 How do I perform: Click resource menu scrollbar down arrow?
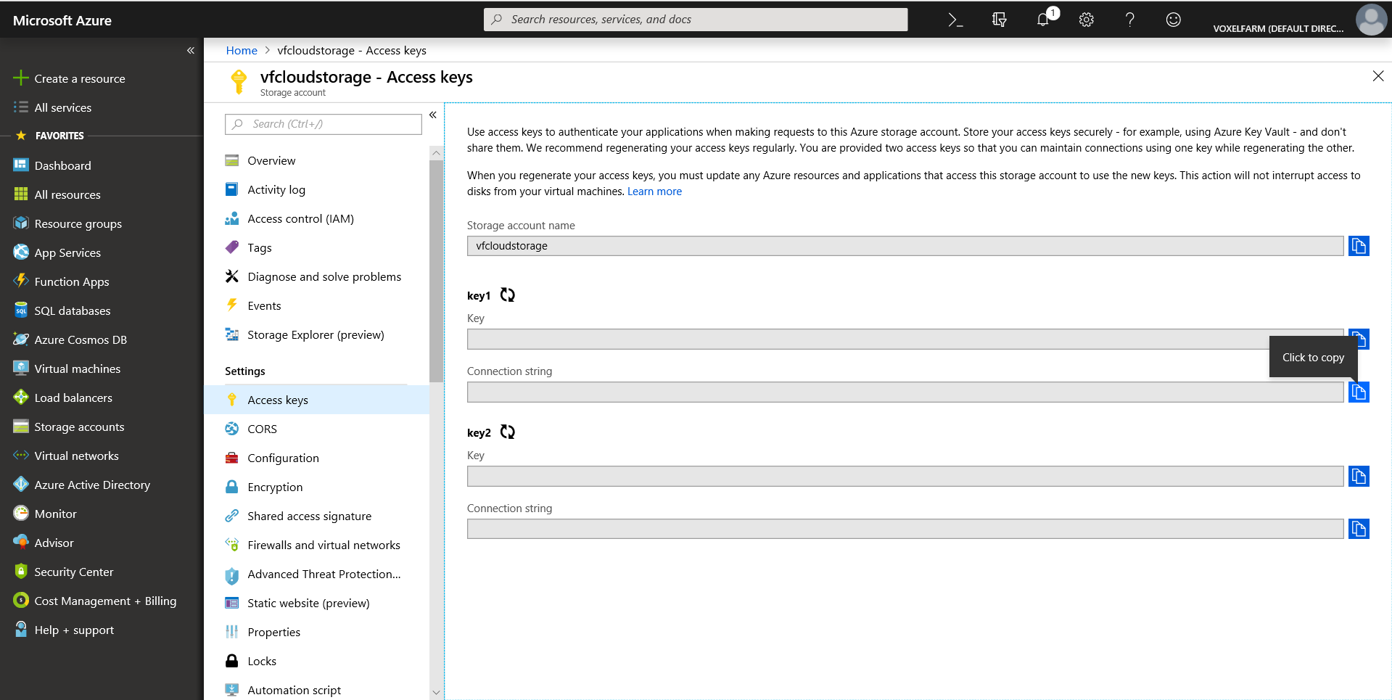tap(436, 693)
